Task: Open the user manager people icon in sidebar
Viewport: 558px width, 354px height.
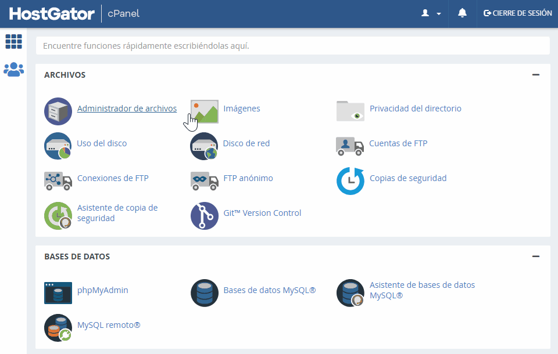Action: [13, 69]
